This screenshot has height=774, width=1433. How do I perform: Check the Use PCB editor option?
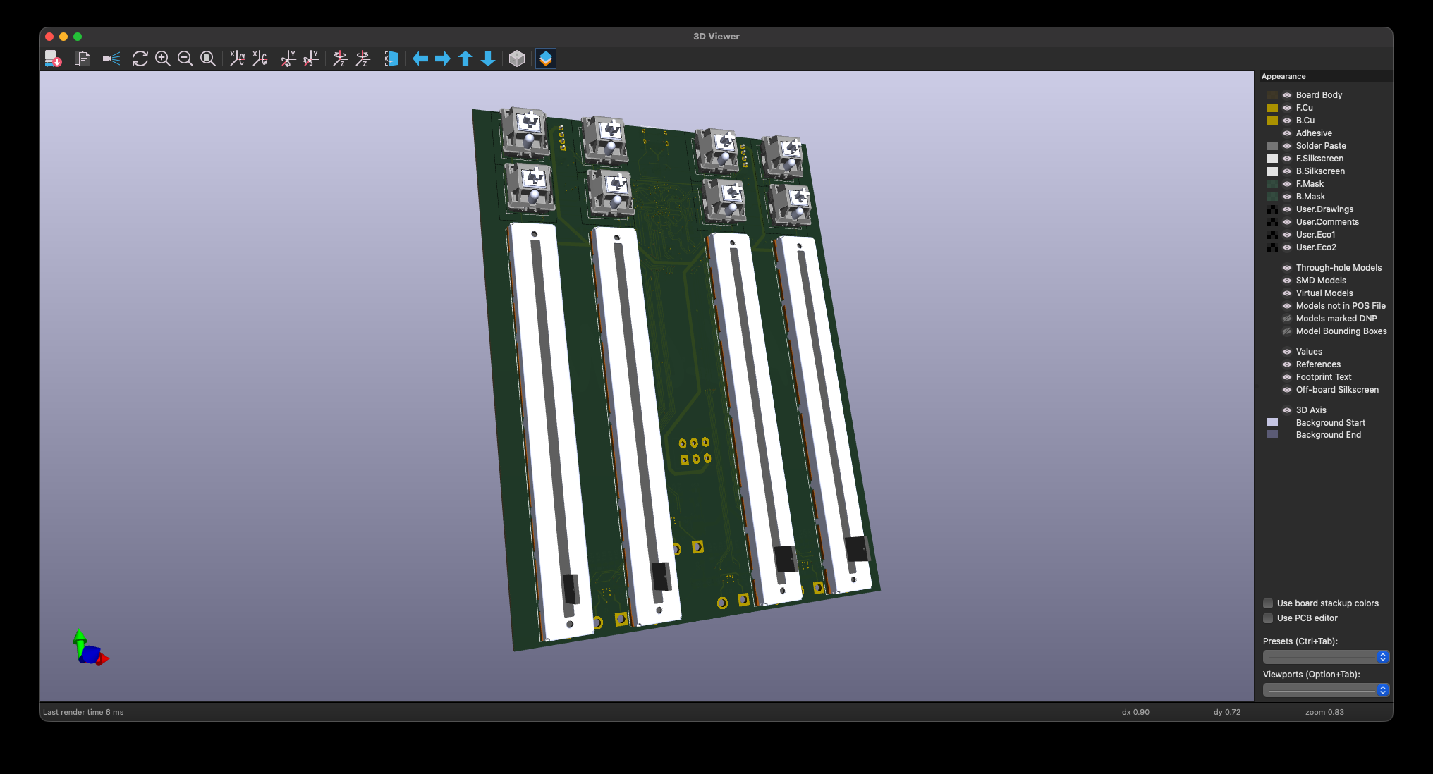pyautogui.click(x=1268, y=618)
